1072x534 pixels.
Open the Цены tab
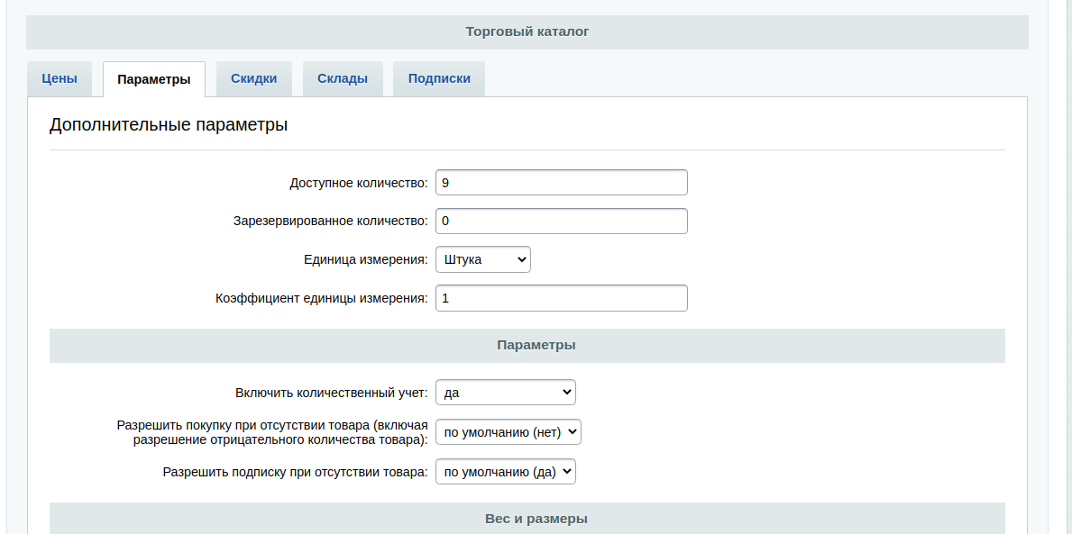[x=60, y=78]
